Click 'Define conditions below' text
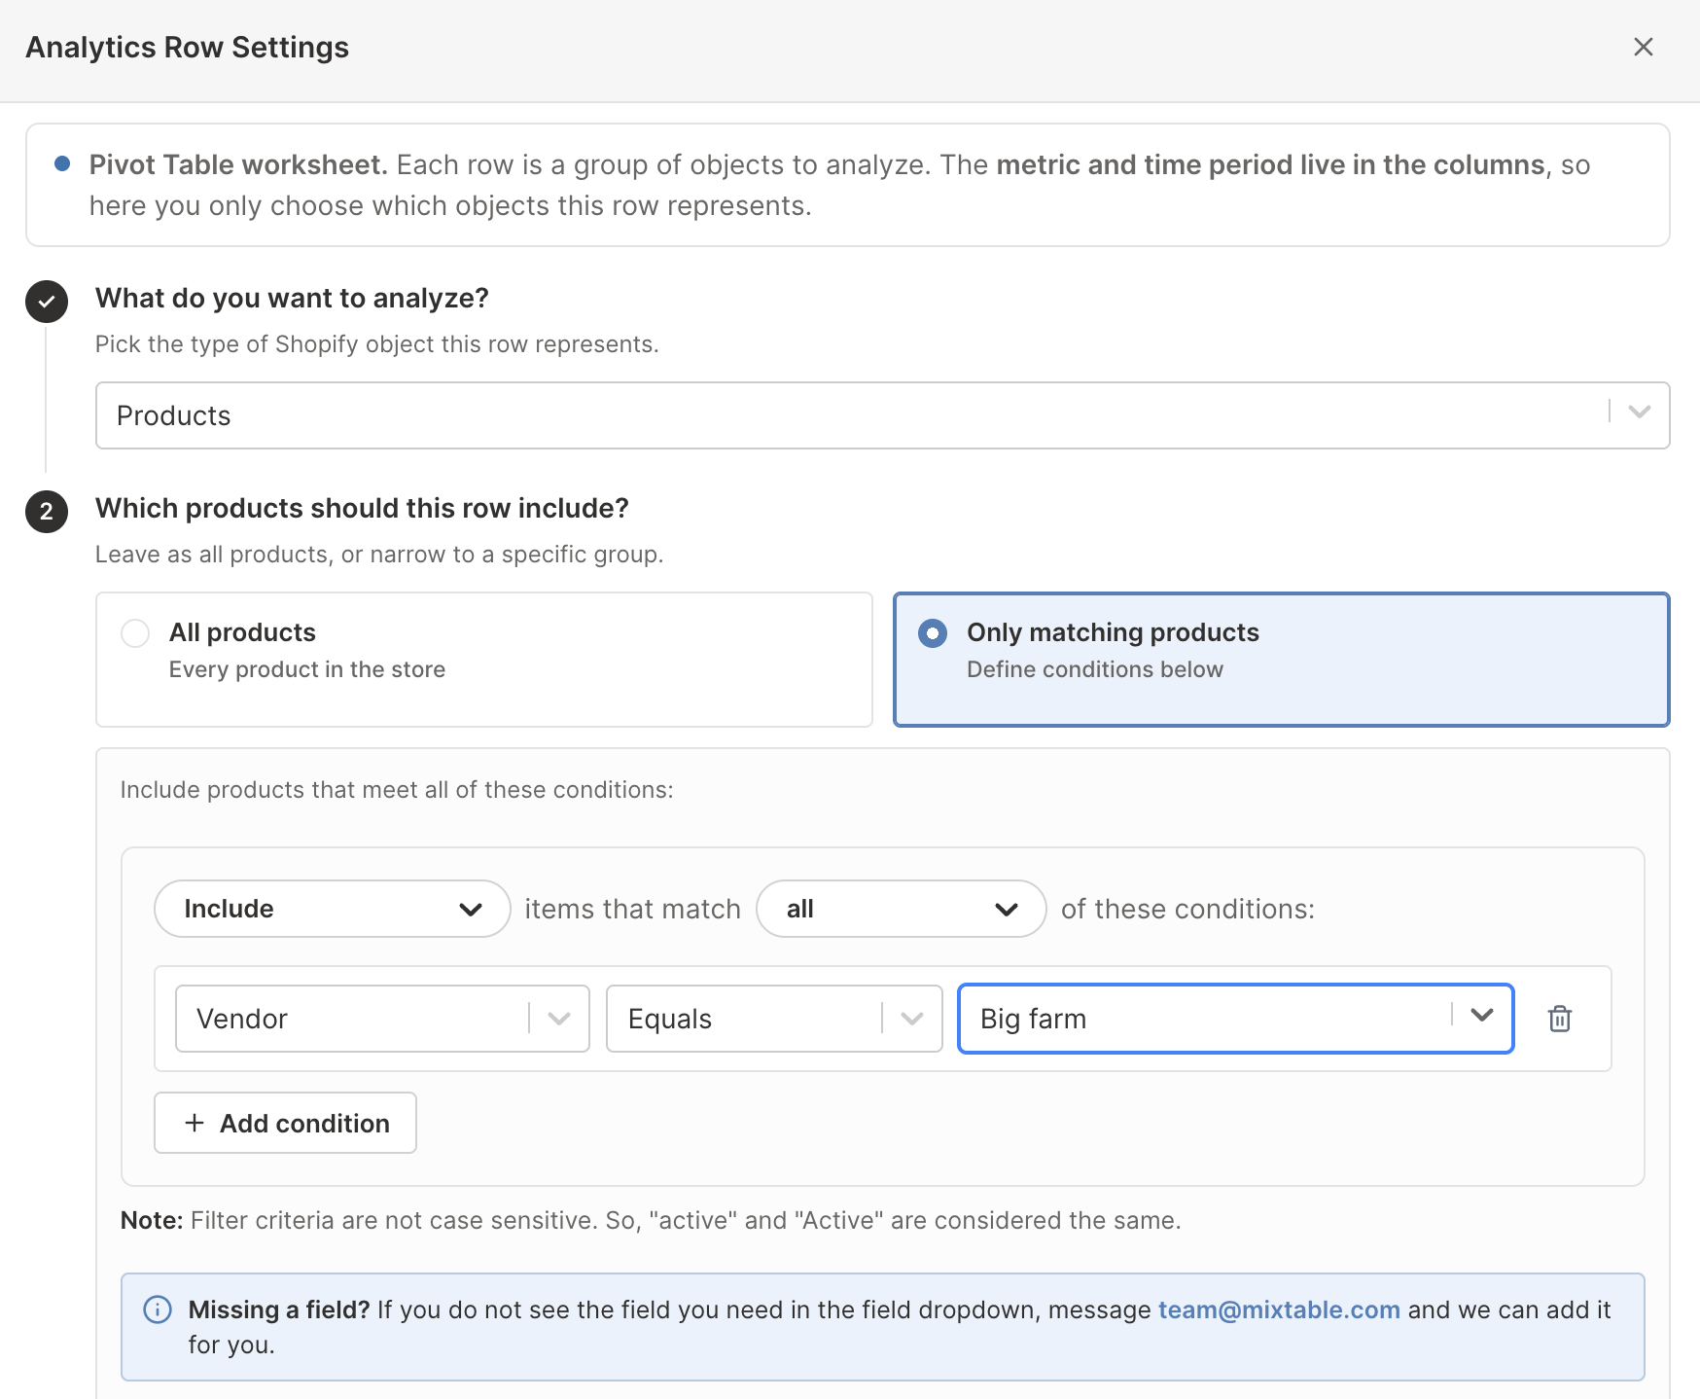 point(1095,669)
